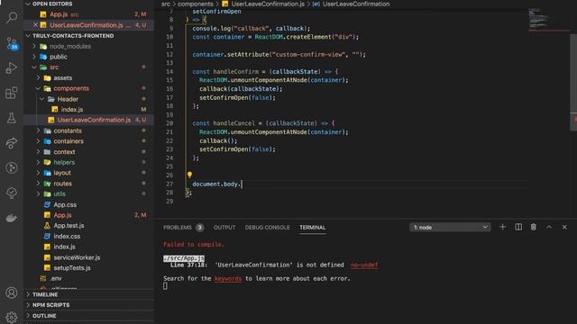Open index.css file
Image resolution: width=577 pixels, height=324 pixels.
88,236
